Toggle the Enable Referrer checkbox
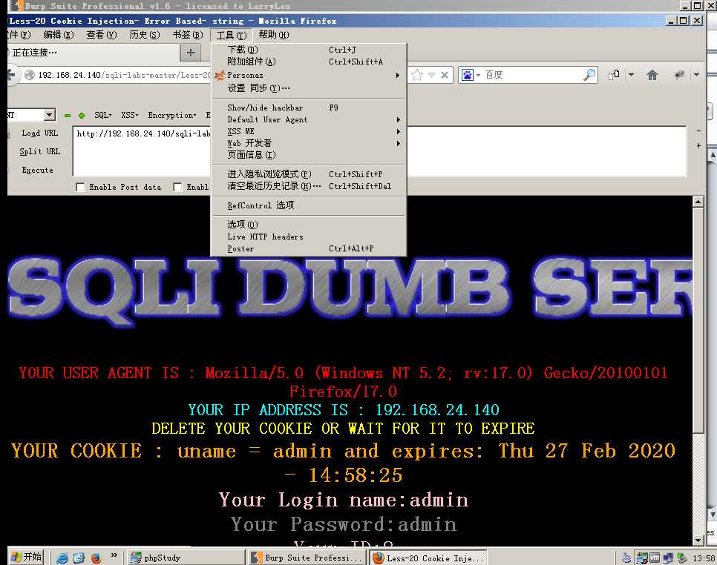The image size is (717, 565). pyautogui.click(x=177, y=188)
